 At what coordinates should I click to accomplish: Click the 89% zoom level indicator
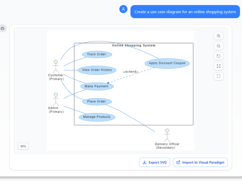23,146
